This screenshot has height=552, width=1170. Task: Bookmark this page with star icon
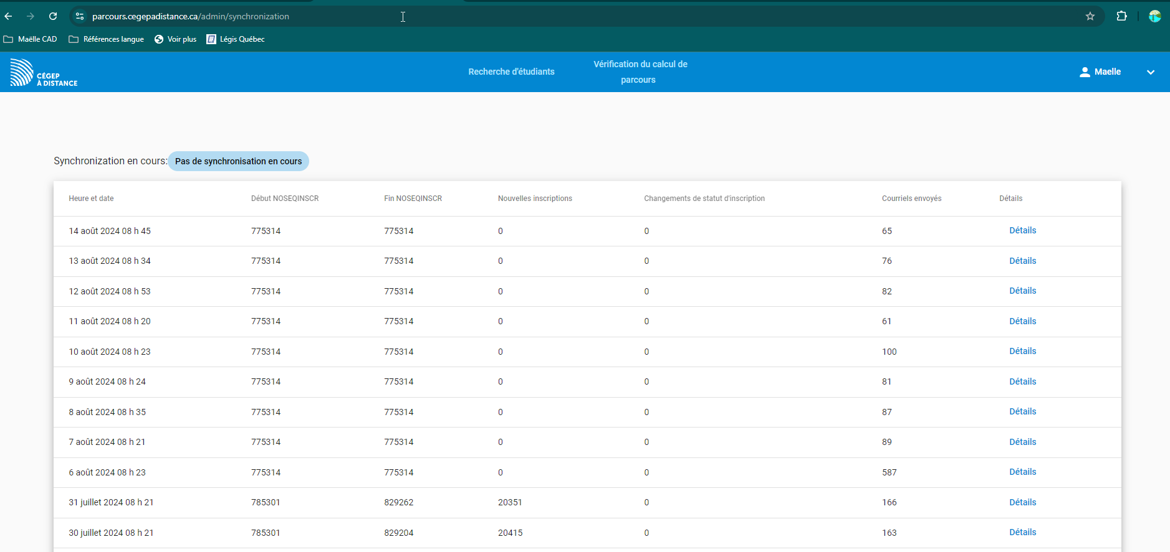pos(1090,16)
